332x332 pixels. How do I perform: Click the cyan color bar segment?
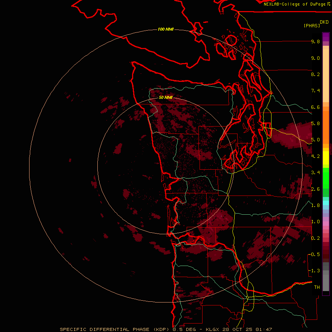tap(326, 203)
